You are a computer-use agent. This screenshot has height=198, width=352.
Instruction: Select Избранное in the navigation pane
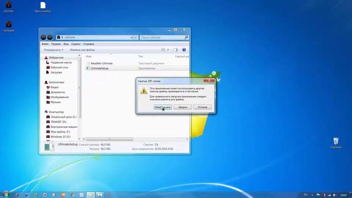click(x=56, y=58)
